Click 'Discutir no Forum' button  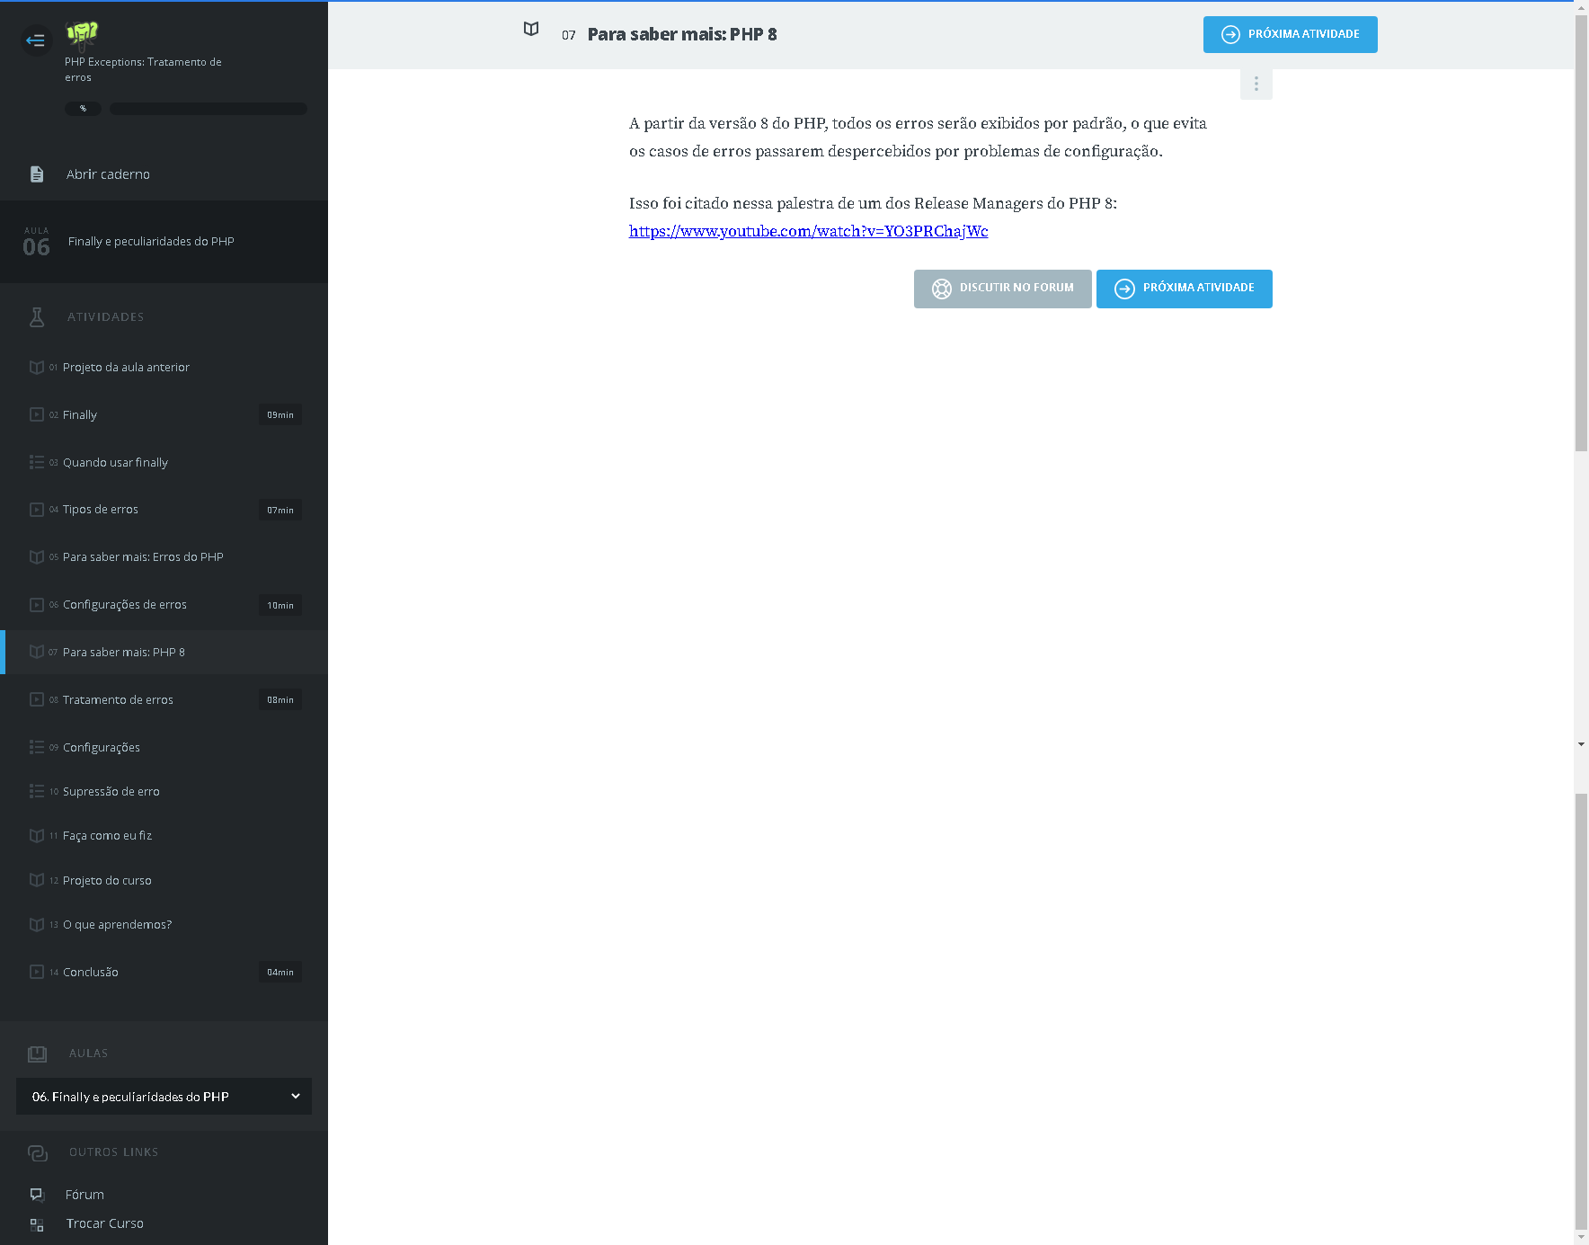click(x=1002, y=289)
